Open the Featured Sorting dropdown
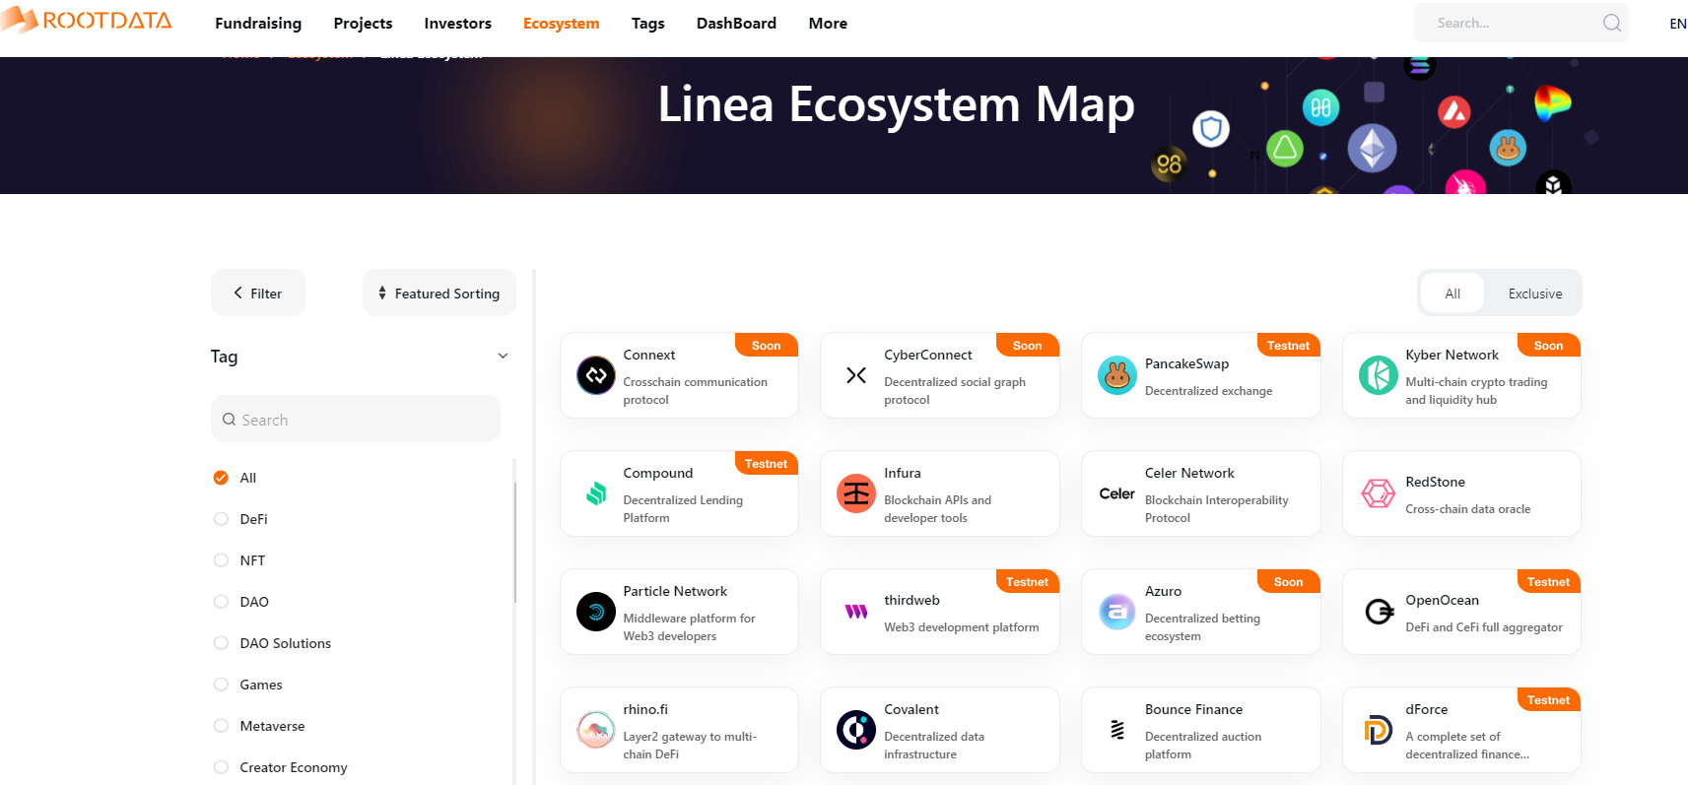 pos(439,293)
